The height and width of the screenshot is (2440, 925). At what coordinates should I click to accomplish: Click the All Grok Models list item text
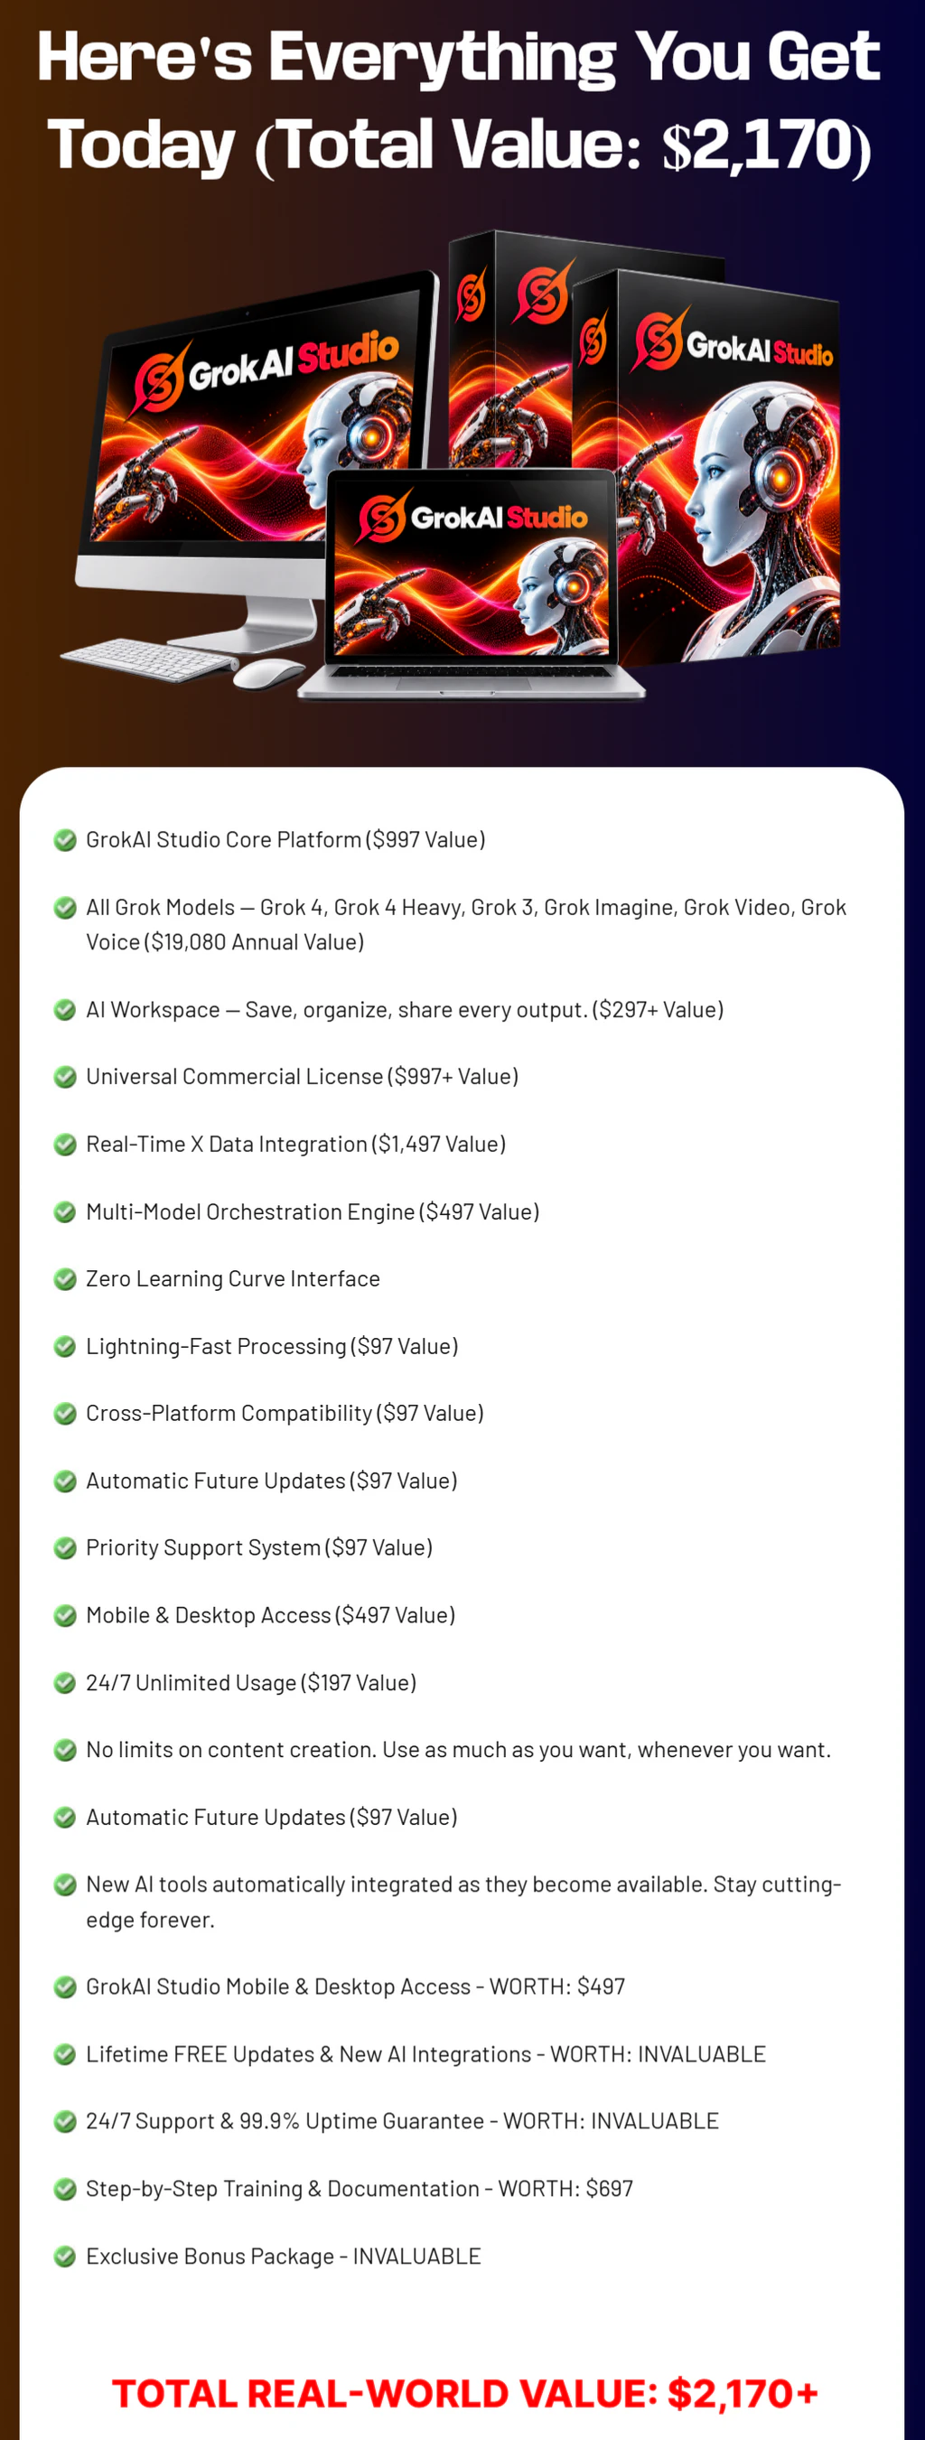[x=466, y=924]
